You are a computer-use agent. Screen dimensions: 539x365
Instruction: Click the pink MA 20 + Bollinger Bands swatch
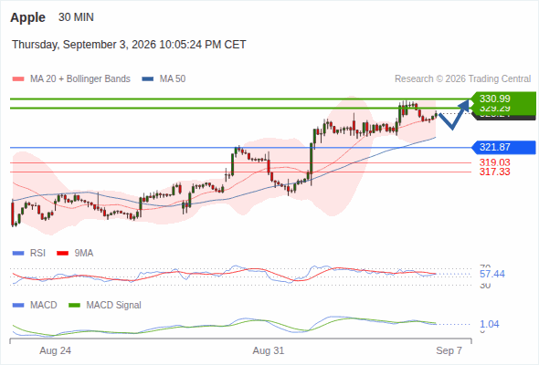18,79
